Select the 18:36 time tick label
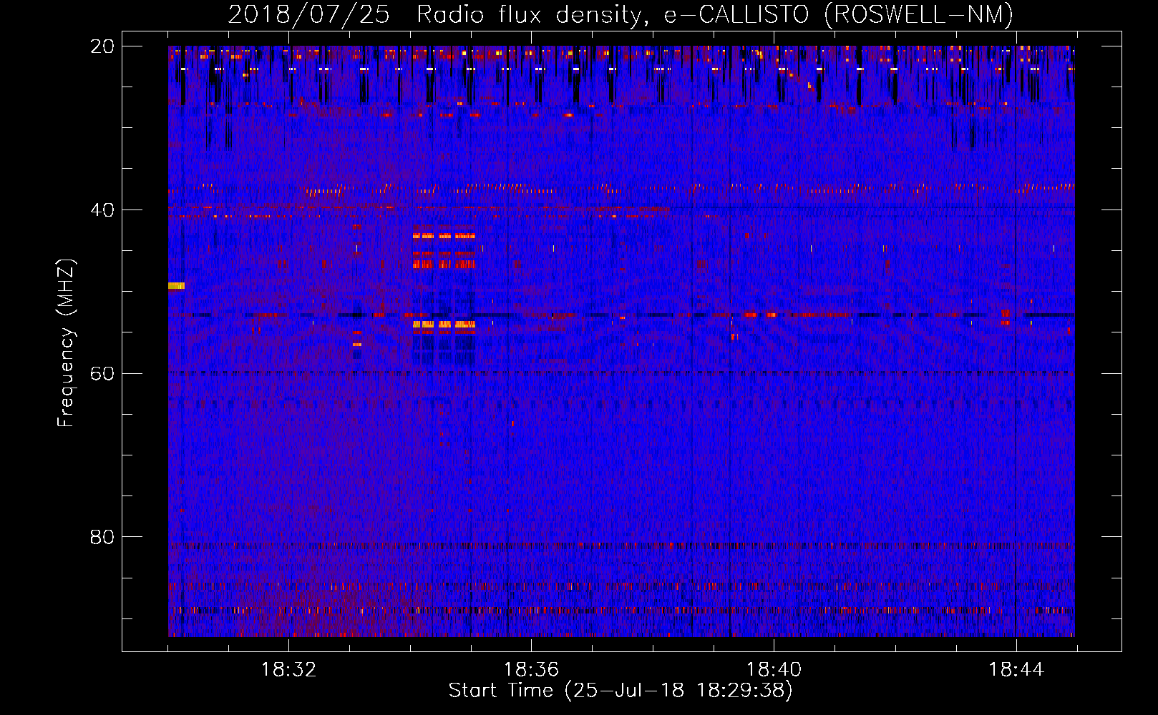1158x715 pixels. (531, 670)
